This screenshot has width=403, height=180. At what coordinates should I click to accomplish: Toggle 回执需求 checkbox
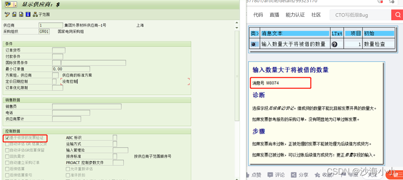7,156
